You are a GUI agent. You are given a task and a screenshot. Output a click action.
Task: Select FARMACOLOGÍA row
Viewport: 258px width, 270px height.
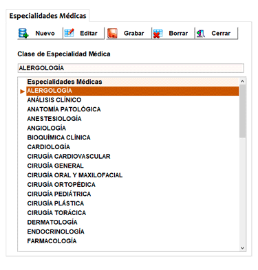133,240
